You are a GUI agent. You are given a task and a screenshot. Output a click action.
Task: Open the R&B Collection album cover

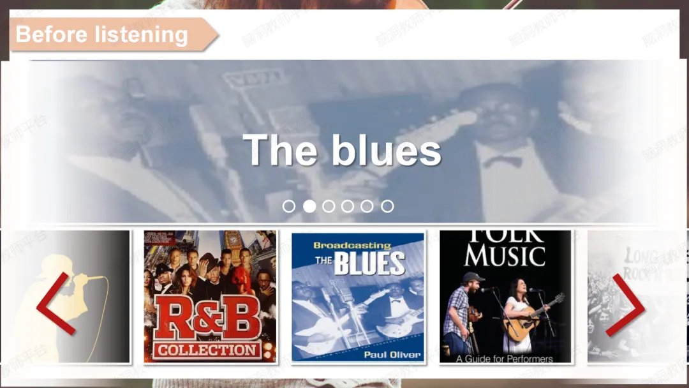coord(210,296)
